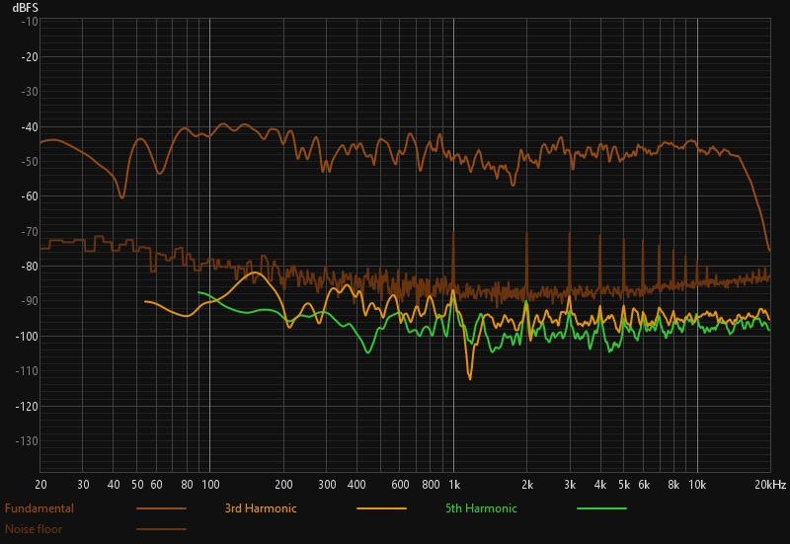Click the 10k tick label on the frequency axis

(697, 485)
